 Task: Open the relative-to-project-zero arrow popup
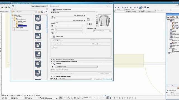tap(84, 21)
